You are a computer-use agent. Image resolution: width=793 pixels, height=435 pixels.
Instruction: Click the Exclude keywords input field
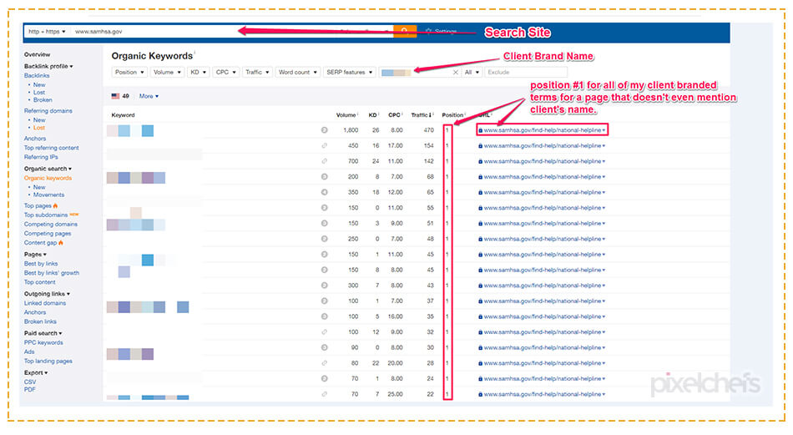pyautogui.click(x=526, y=73)
